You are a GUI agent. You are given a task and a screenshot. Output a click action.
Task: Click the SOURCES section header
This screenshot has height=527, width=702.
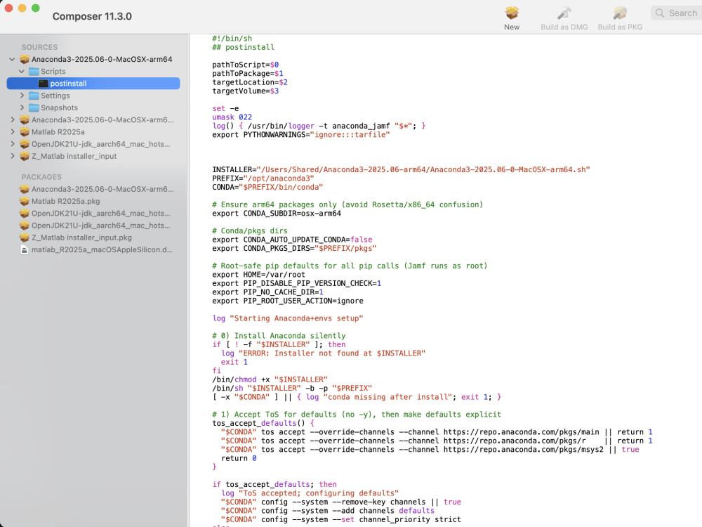[39, 47]
